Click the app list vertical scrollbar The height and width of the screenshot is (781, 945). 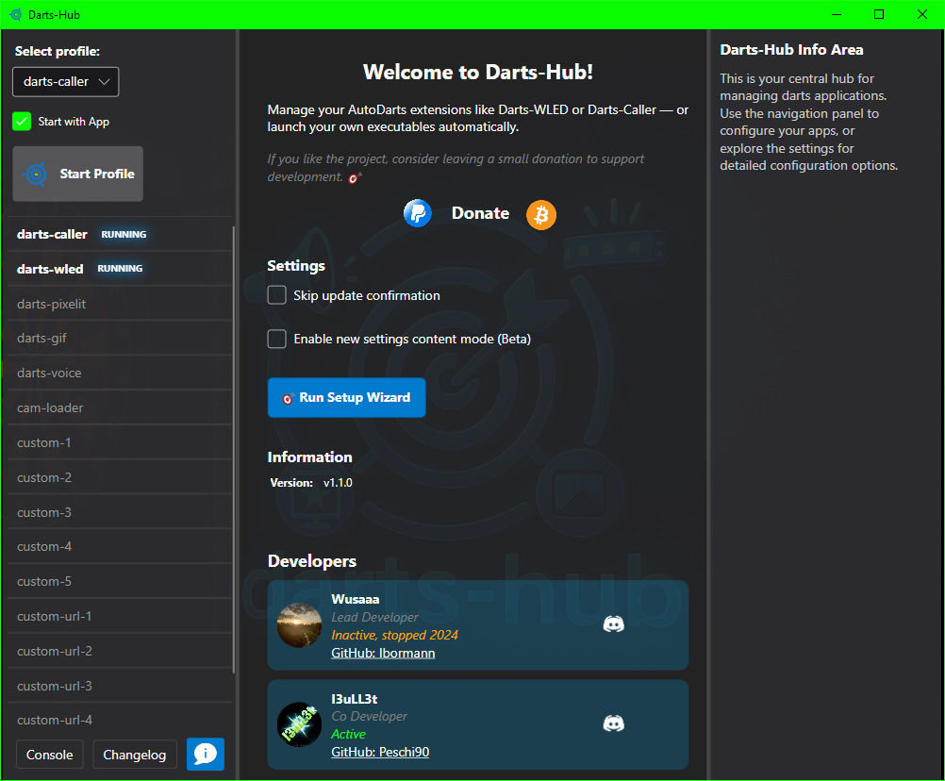(x=233, y=450)
